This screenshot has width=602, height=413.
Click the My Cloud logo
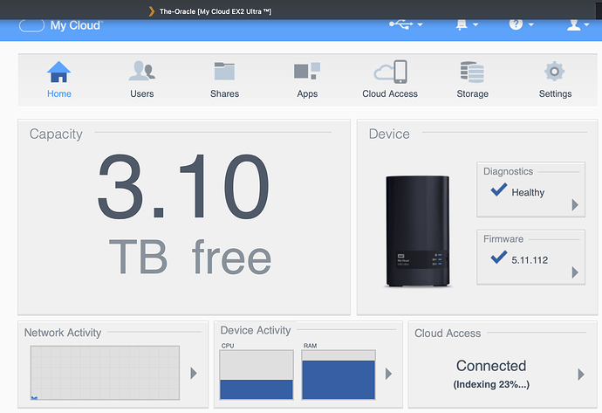61,25
